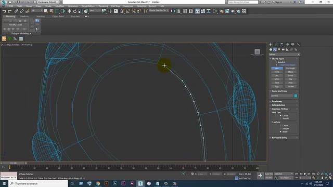
Task: Click the Line shape button
Action: click(x=277, y=68)
